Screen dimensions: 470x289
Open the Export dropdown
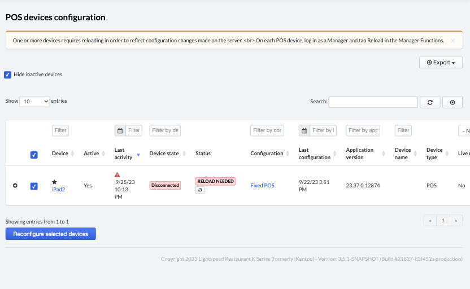[x=441, y=63]
